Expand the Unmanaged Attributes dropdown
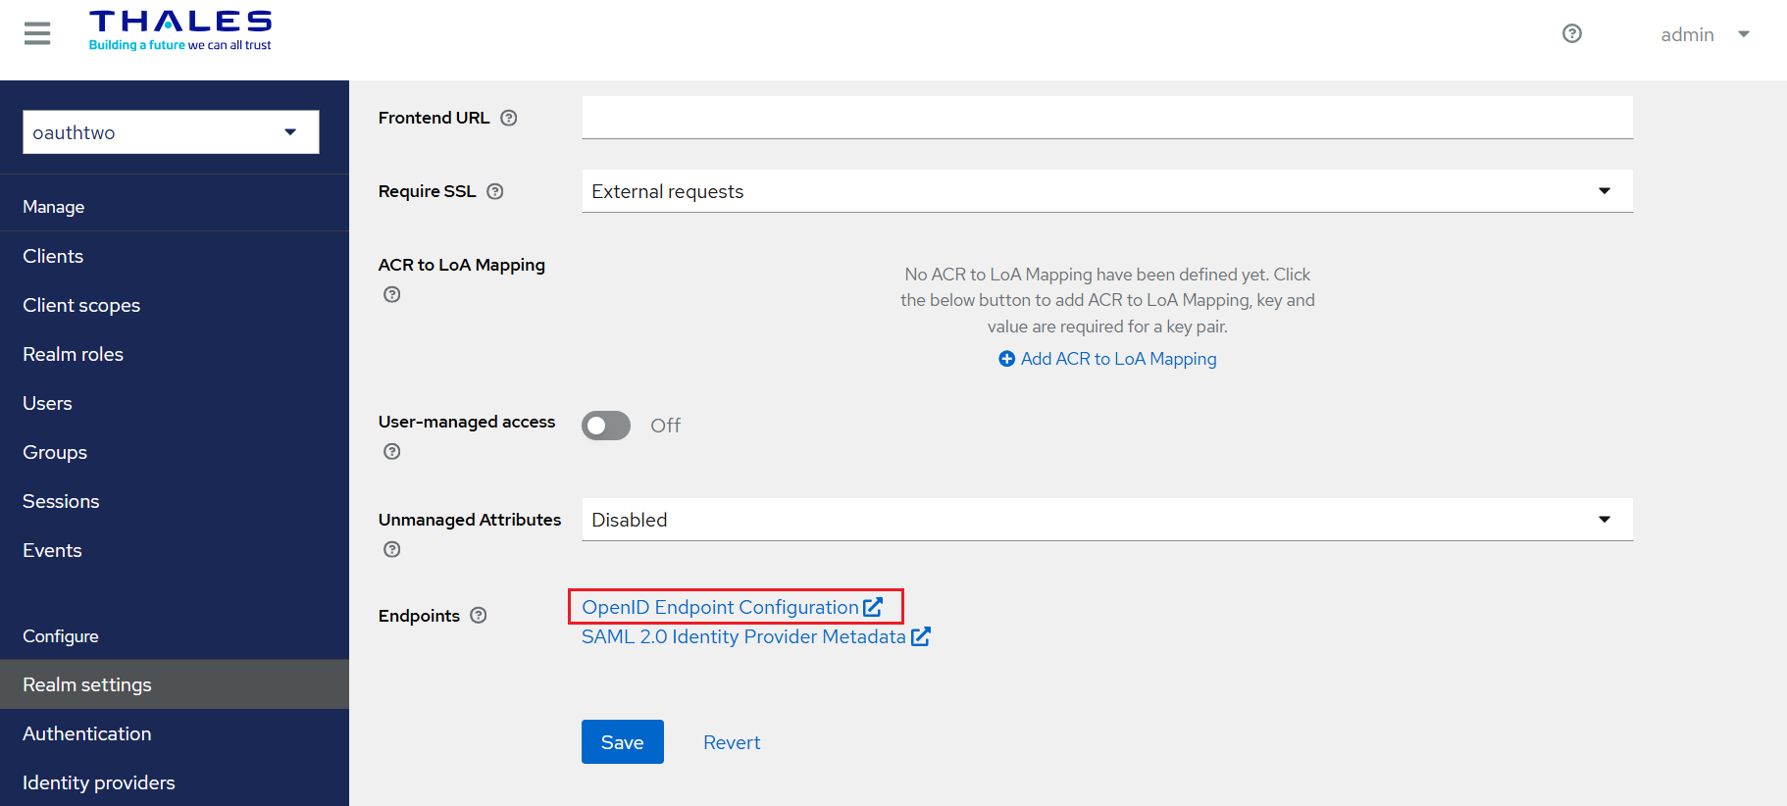This screenshot has height=806, width=1787. 1106,520
